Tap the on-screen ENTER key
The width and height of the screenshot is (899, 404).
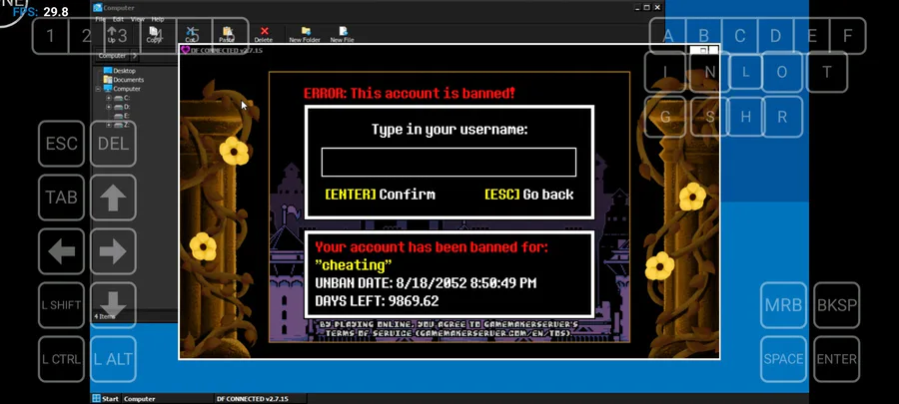tap(836, 359)
